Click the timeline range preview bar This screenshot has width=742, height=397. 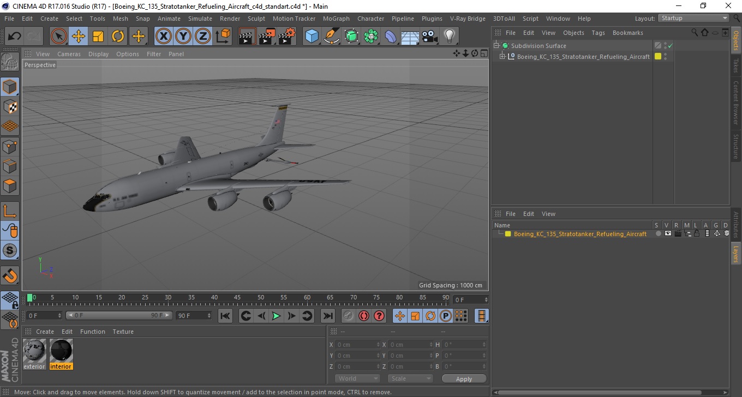coord(119,315)
